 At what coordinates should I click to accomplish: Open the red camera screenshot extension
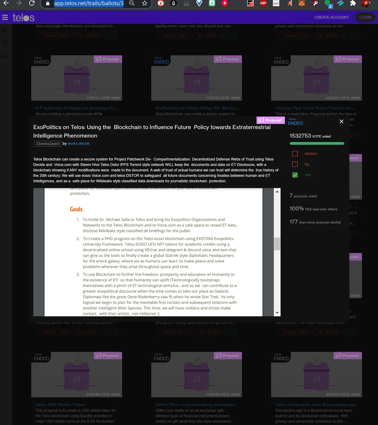point(161,3)
